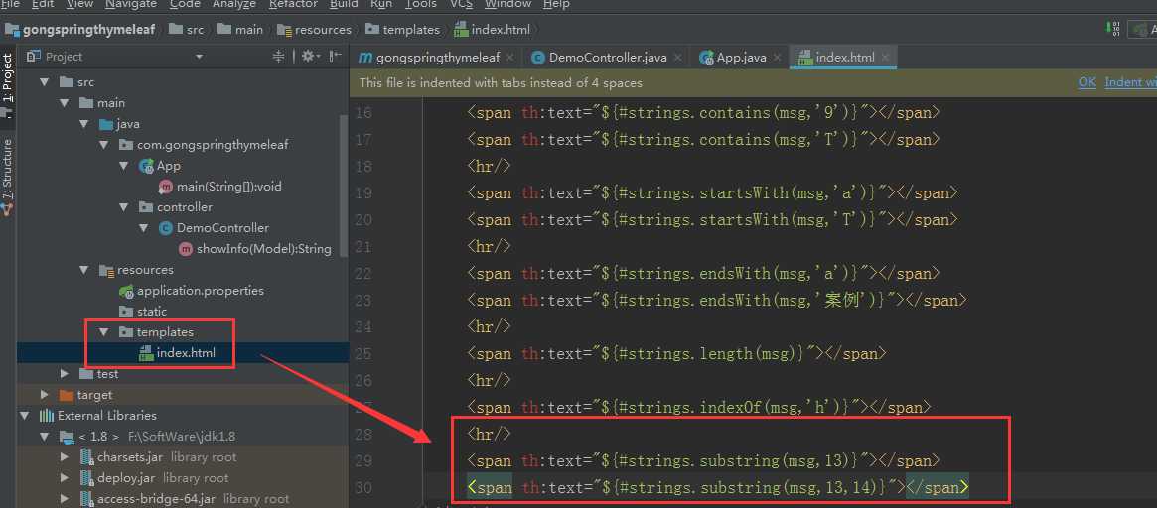Open the Project panel settings gear
Image resolution: width=1157 pixels, height=508 pixels.
309,56
